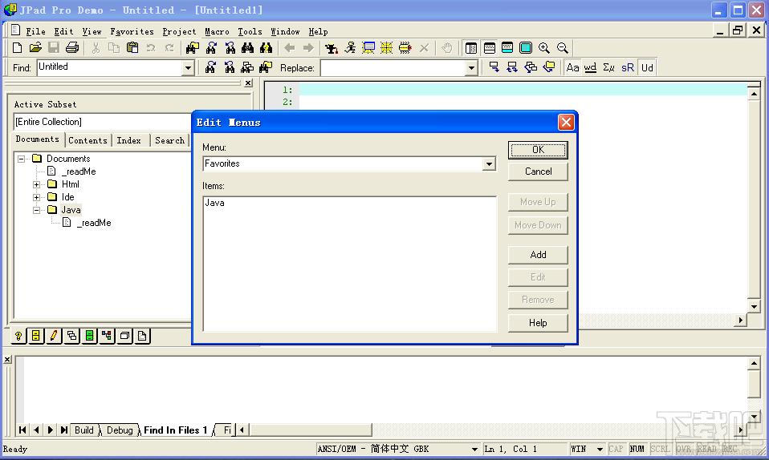Click the debug bug icon in toolbar
Image resolution: width=769 pixels, height=460 pixels.
tap(405, 47)
